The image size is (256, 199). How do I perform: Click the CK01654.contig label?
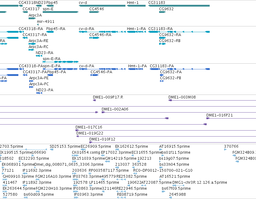pos(86,152)
